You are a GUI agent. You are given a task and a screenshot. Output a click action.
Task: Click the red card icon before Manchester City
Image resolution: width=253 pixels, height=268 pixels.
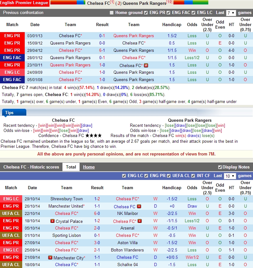pyautogui.click(x=50, y=258)
